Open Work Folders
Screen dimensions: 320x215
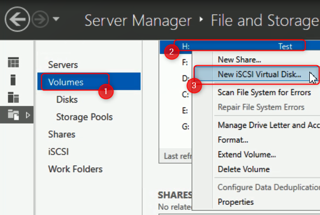click(75, 169)
